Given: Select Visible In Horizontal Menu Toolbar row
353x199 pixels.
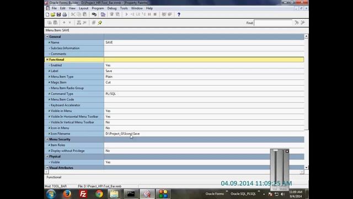Looking at the screenshot, I should (x=174, y=117).
